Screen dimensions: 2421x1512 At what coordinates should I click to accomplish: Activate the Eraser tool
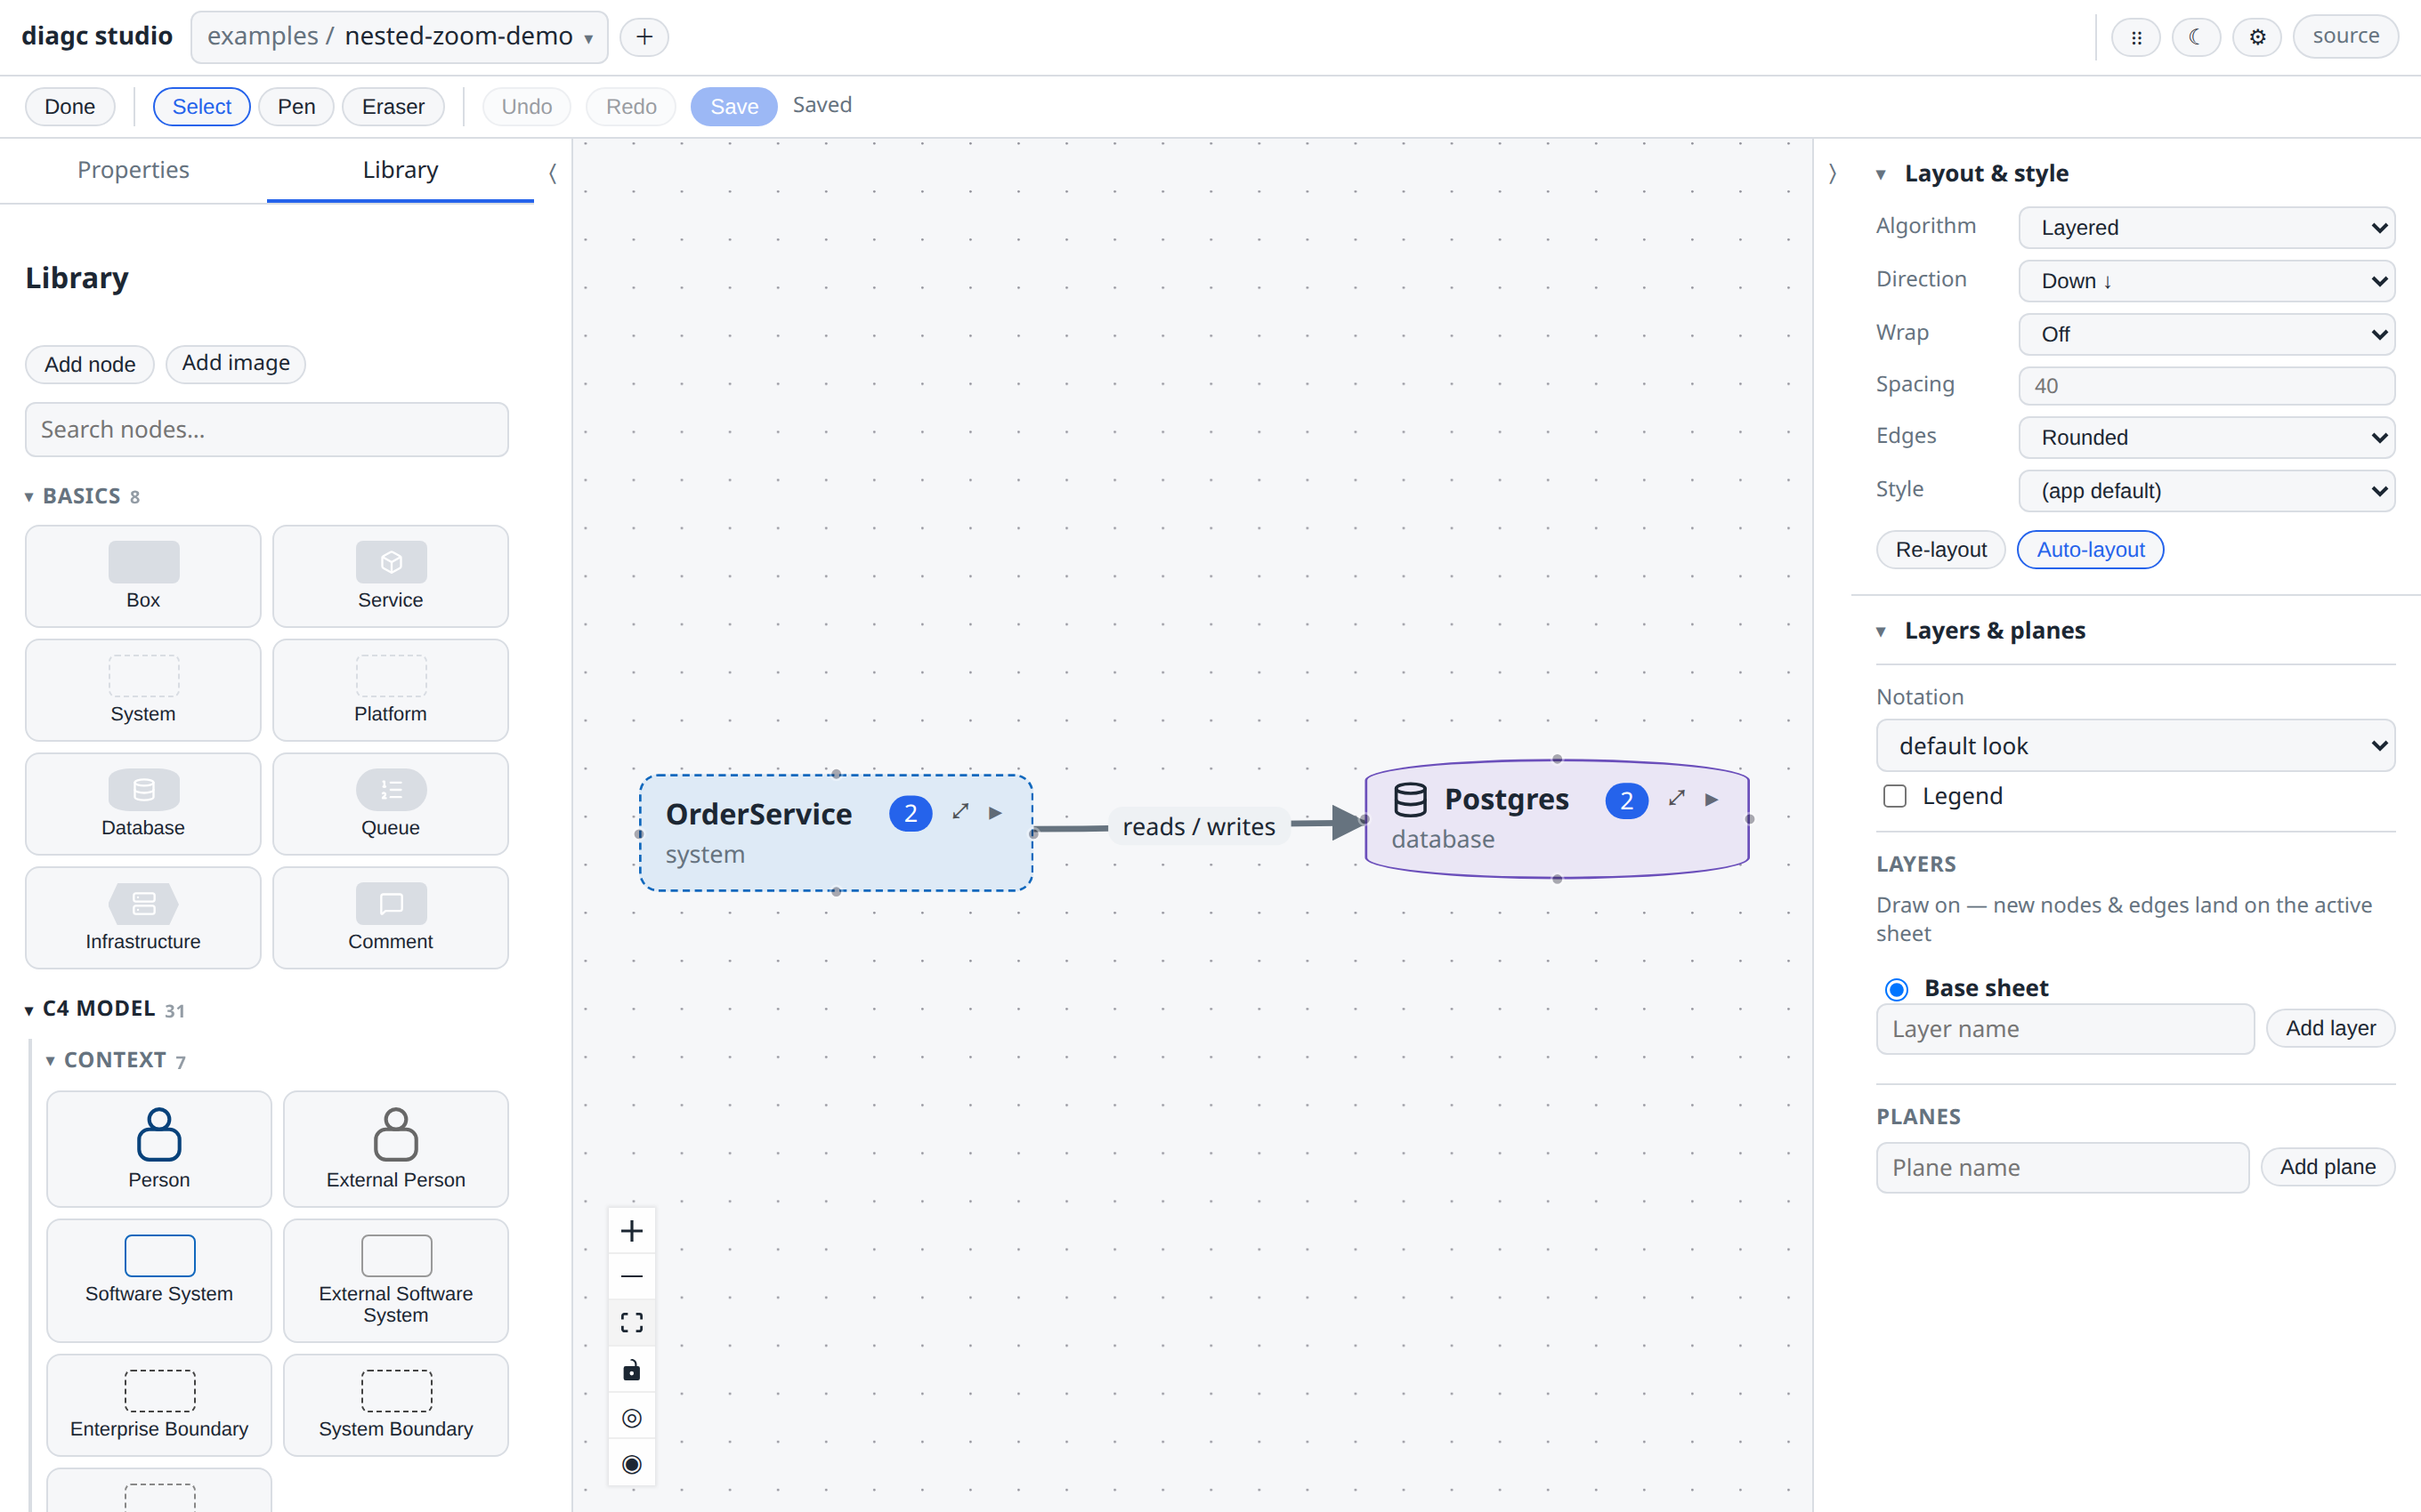[x=393, y=106]
